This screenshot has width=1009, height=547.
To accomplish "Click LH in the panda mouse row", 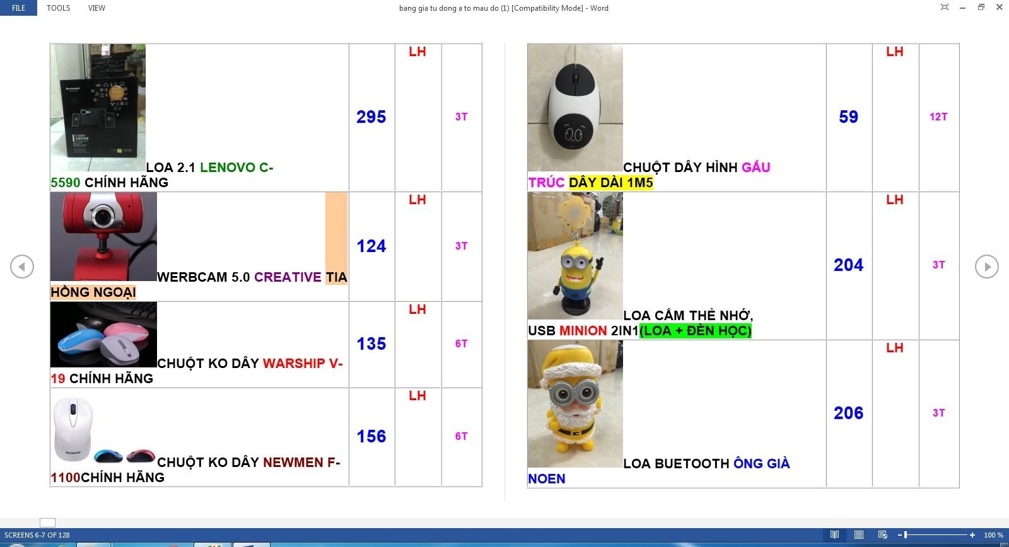I will pos(895,52).
